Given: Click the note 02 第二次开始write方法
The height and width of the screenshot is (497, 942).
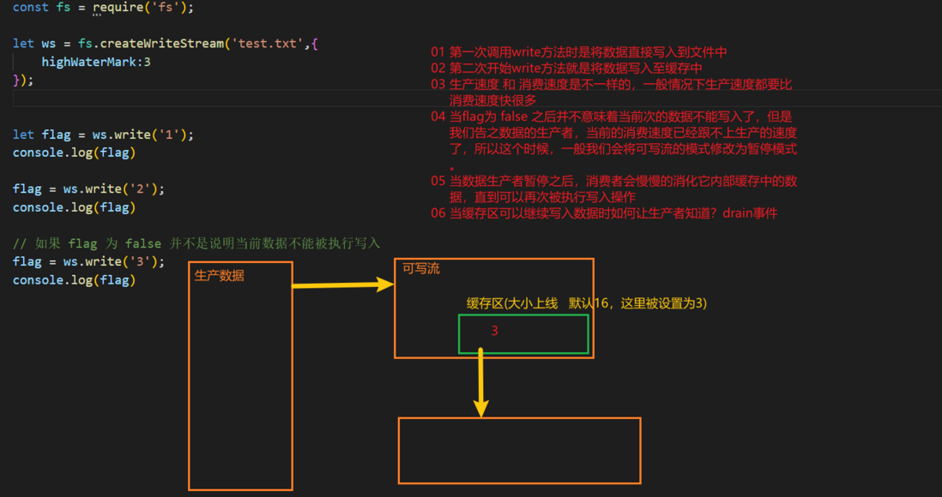Looking at the screenshot, I should [x=566, y=69].
